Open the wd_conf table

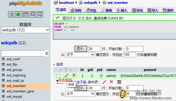point(13,59)
